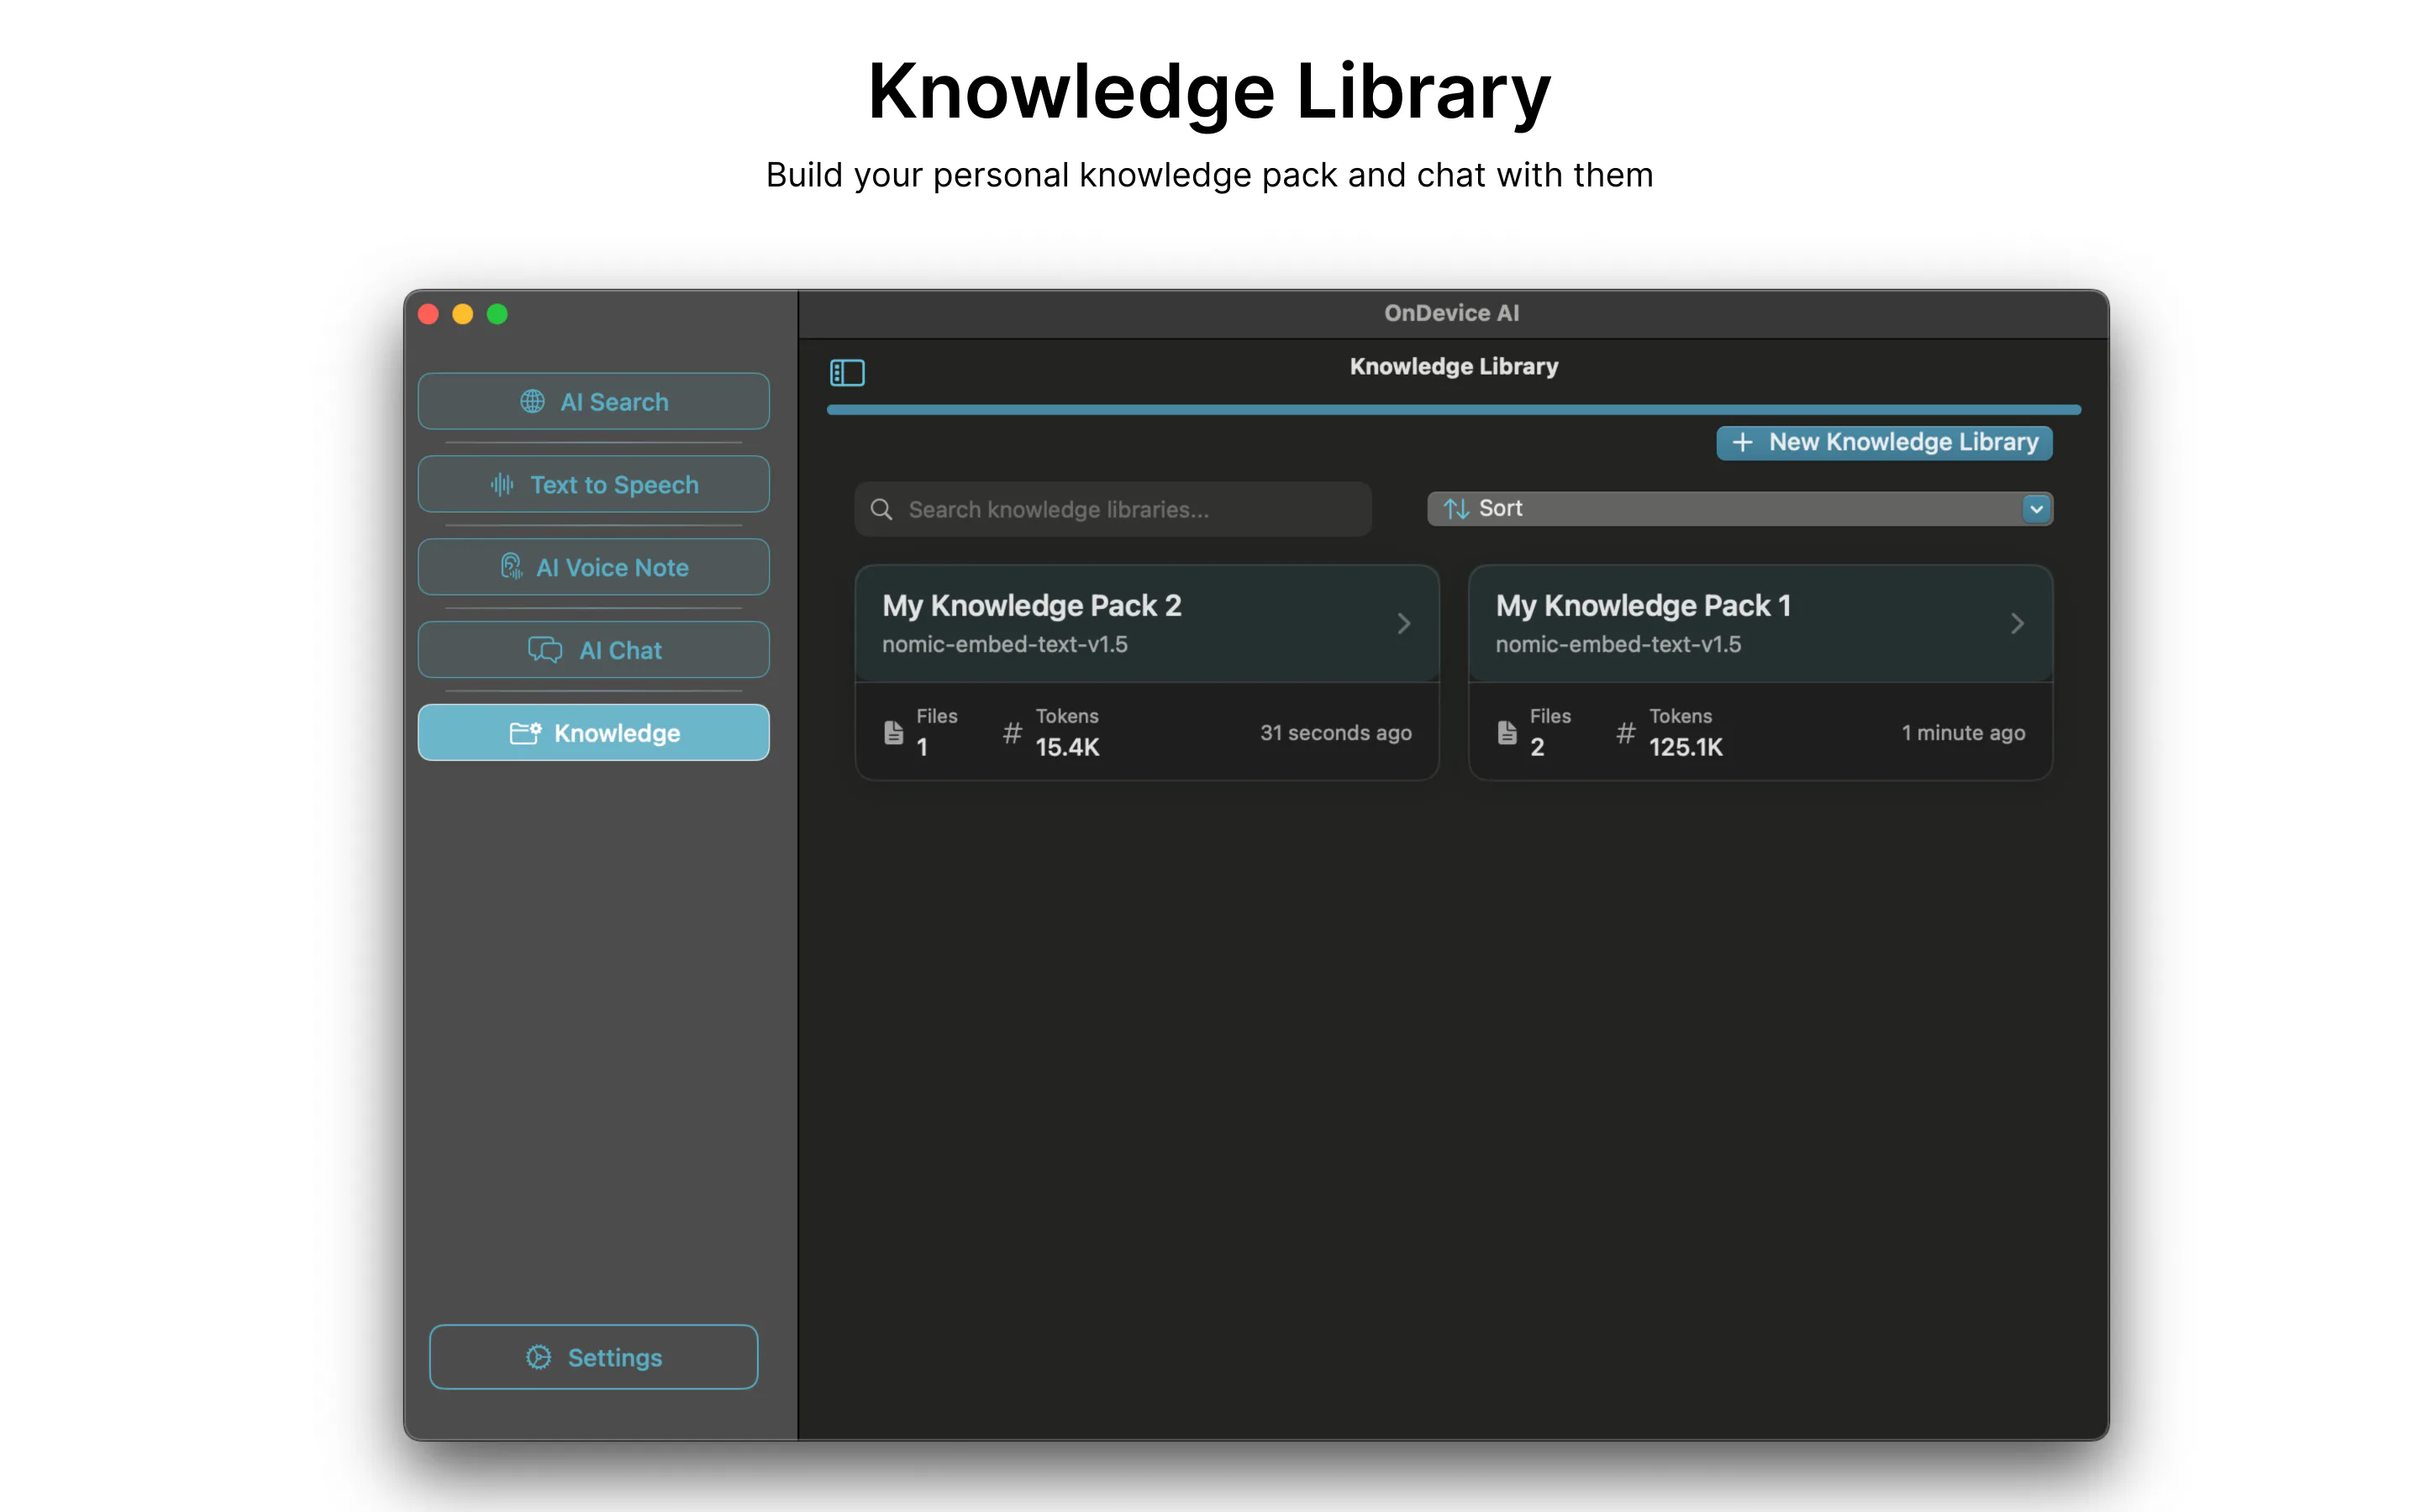
Task: Click the 31 seconds ago timestamp
Action: click(x=1335, y=733)
